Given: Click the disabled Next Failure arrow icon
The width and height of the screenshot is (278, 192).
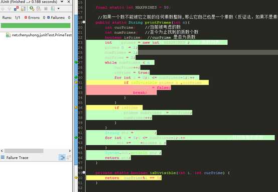Looking at the screenshot, I should 3,9.
